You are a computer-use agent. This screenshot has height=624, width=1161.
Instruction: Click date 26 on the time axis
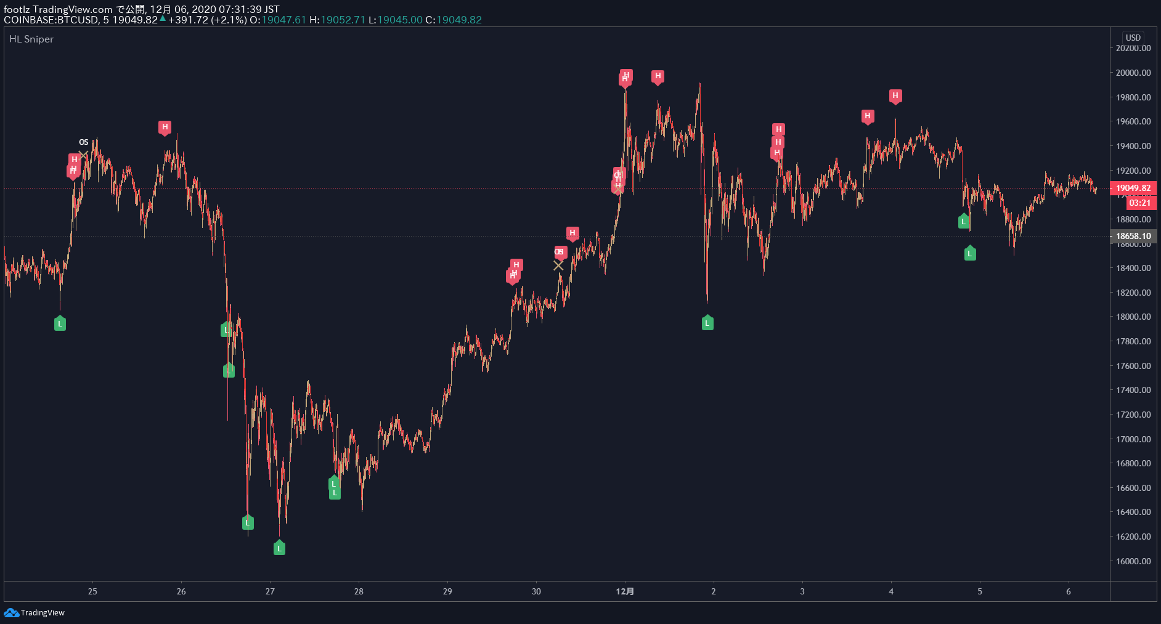[181, 591]
